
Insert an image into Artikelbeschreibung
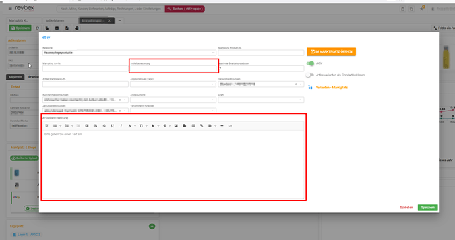(x=176, y=126)
